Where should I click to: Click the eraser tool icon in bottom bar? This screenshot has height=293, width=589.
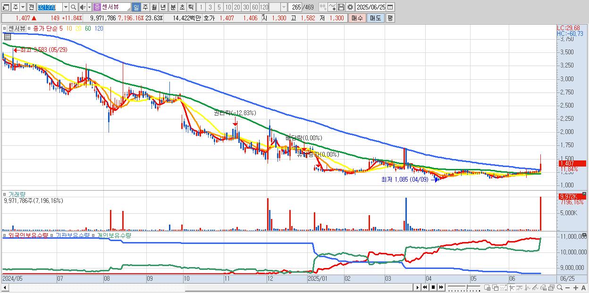[x=543, y=287]
